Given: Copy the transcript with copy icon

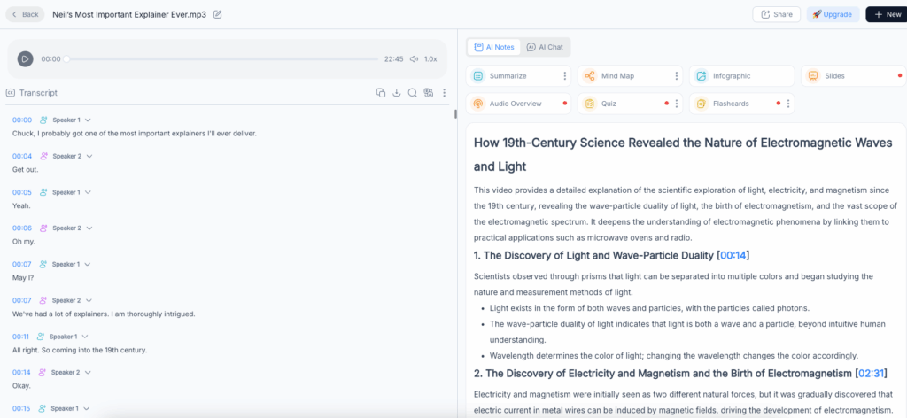Looking at the screenshot, I should 381,92.
